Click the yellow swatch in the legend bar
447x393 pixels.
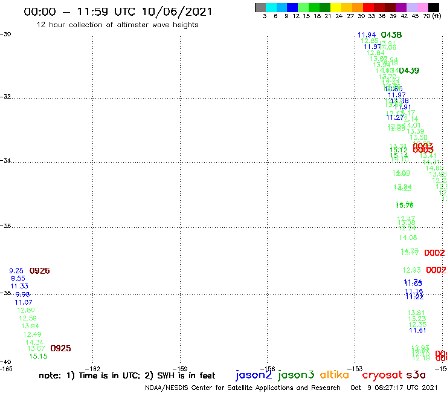click(336, 7)
